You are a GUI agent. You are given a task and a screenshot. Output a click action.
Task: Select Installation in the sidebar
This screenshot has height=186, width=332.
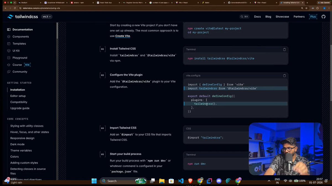point(17,90)
